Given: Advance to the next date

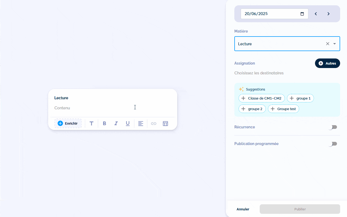Looking at the screenshot, I should [x=328, y=14].
